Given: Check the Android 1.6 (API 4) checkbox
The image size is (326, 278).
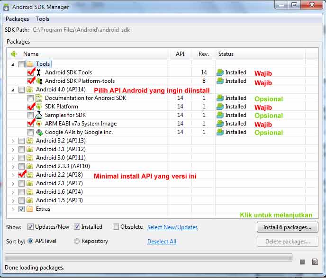Looking at the screenshot, I should tap(21, 192).
